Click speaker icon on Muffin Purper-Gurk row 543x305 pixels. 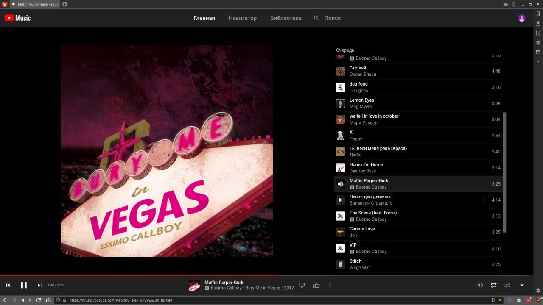click(340, 184)
